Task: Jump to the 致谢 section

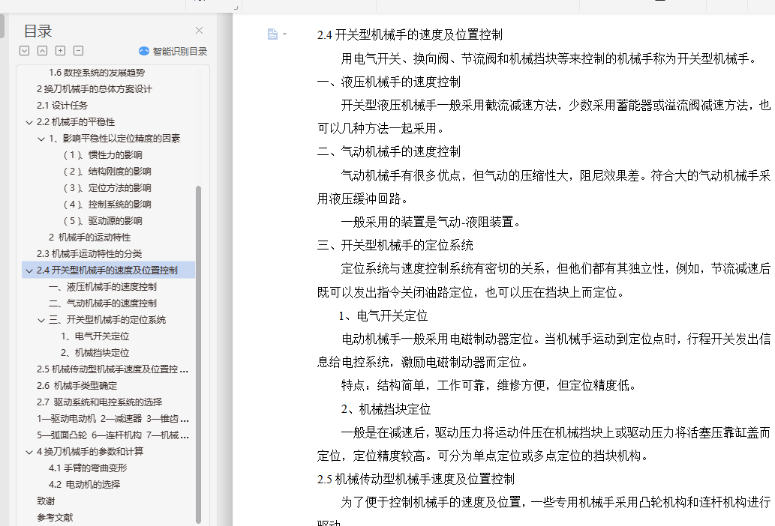Action: pyautogui.click(x=46, y=501)
